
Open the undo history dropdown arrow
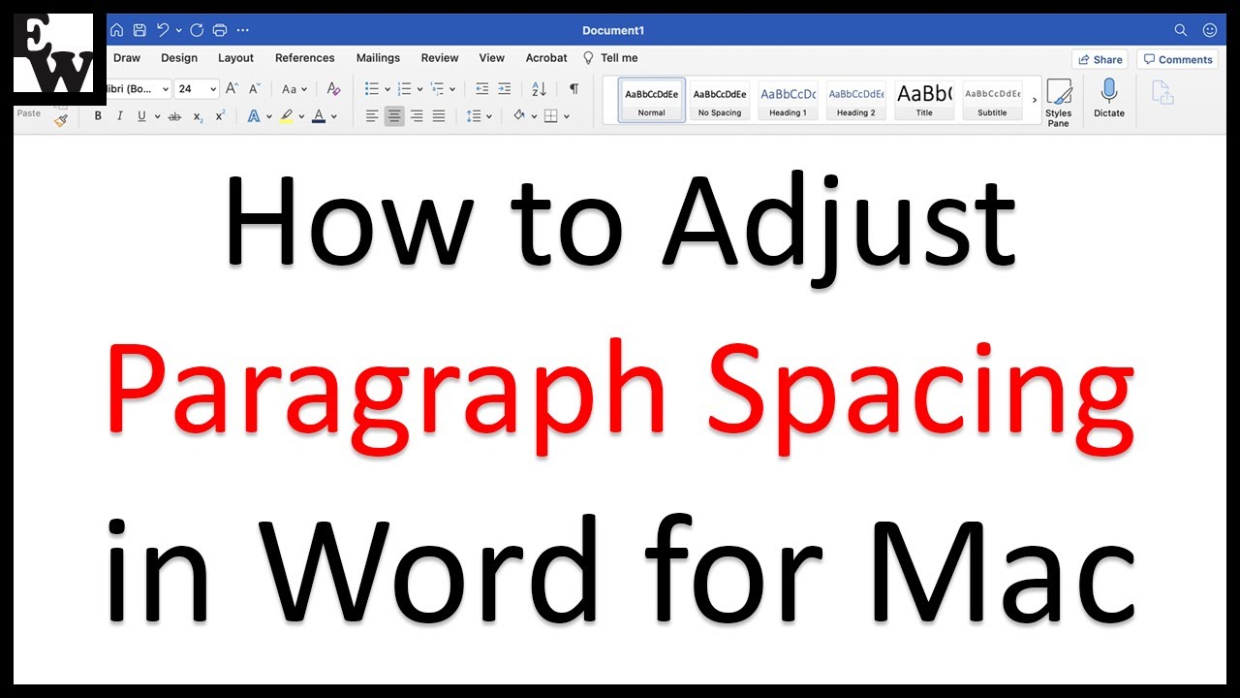[x=178, y=31]
